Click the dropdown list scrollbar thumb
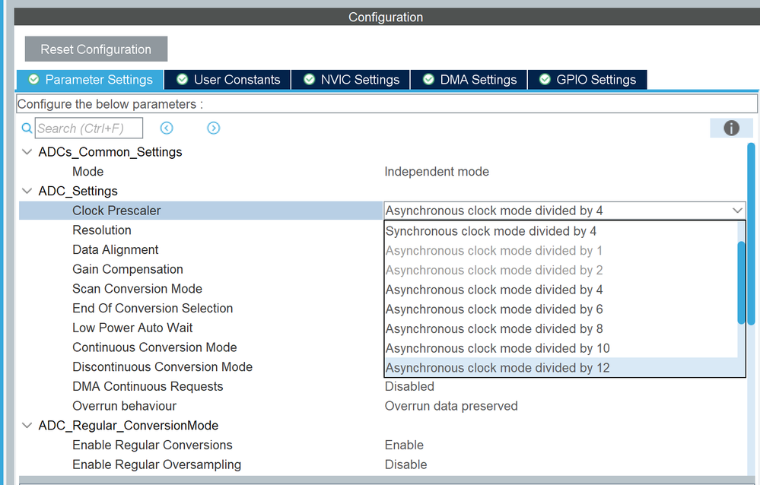The image size is (760, 485). click(741, 283)
